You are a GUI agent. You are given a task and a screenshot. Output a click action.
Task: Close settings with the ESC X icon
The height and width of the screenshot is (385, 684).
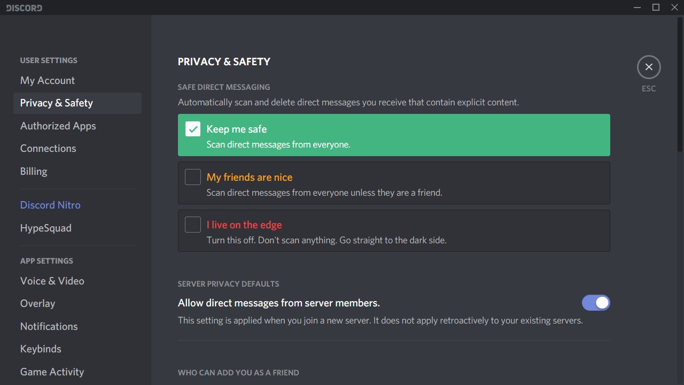tap(649, 67)
